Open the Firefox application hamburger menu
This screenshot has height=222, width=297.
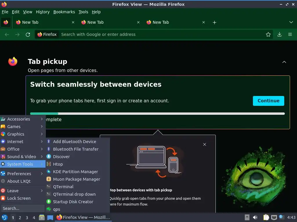290,35
